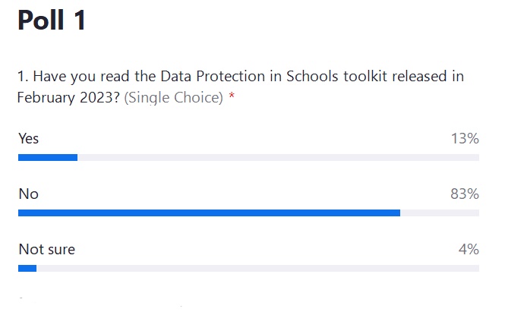
Task: Select the poll question text about the toolkit
Action: pyautogui.click(x=241, y=87)
